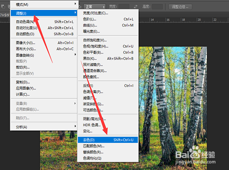Open 应用图像(Y) dialog
The width and height of the screenshot is (229, 170).
(x=44, y=88)
